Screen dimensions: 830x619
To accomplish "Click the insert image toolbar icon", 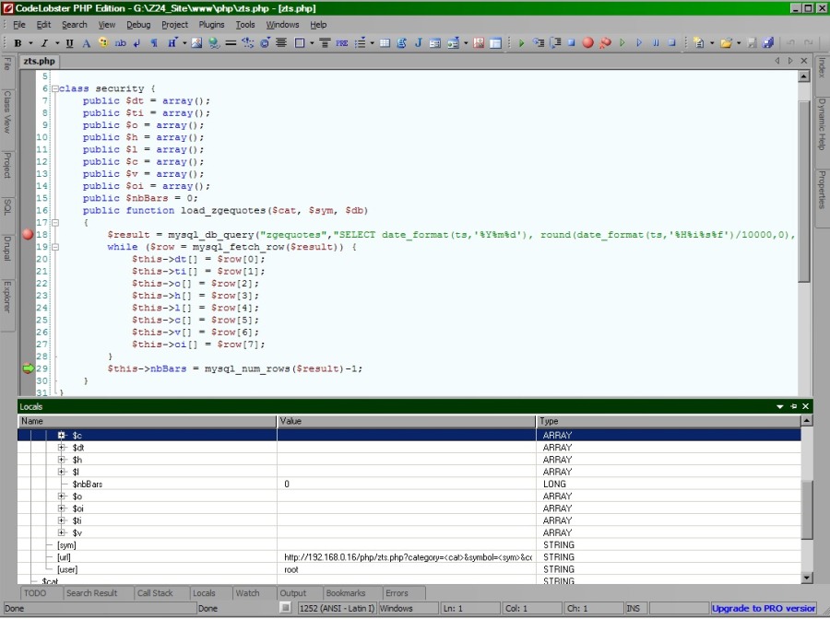I will (x=196, y=43).
